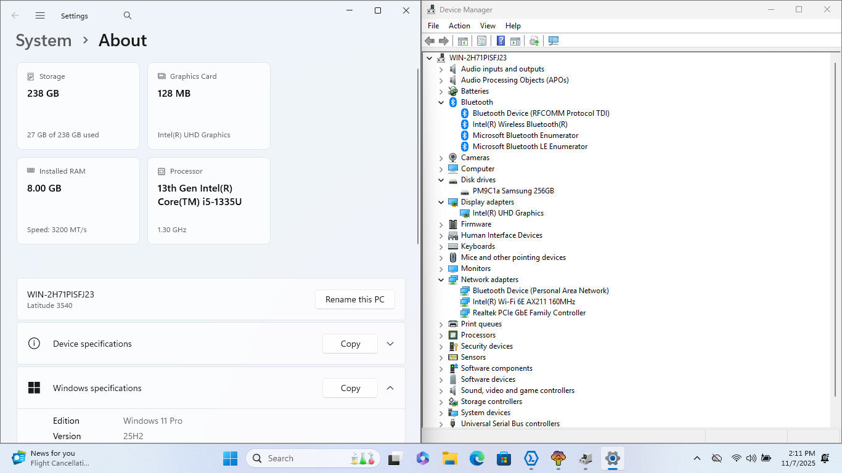The image size is (842, 473).
Task: Collapse the Windows specifications section chevron
Action: pyautogui.click(x=390, y=388)
